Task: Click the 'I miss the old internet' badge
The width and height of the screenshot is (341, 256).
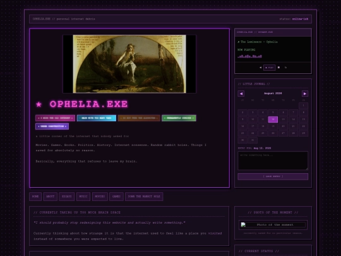Action: point(55,118)
